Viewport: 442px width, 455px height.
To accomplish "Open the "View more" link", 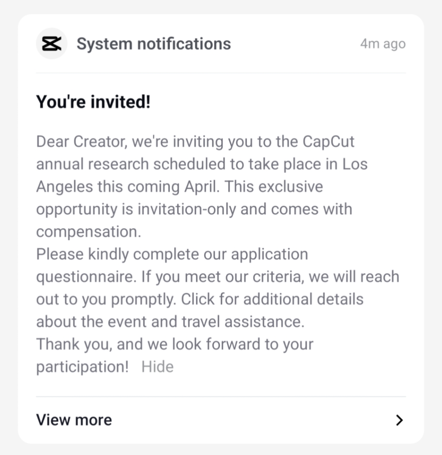I will click(x=74, y=420).
